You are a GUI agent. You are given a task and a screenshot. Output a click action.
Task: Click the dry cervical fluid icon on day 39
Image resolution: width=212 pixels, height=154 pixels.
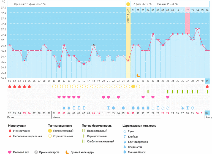192,108
